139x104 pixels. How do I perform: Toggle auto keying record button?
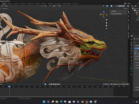45,84
